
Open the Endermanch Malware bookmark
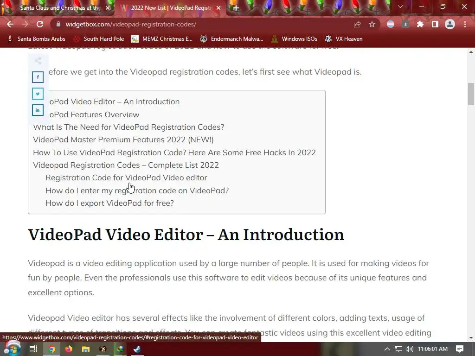(232, 39)
